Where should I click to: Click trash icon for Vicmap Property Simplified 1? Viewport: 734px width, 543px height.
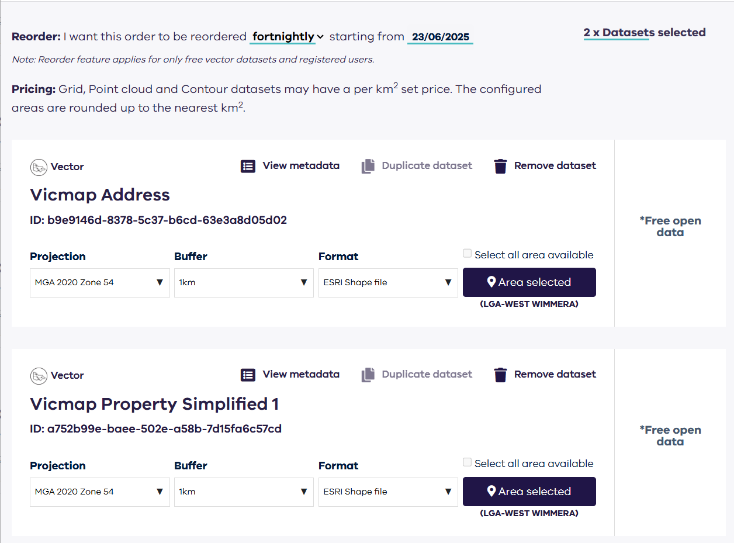point(500,375)
